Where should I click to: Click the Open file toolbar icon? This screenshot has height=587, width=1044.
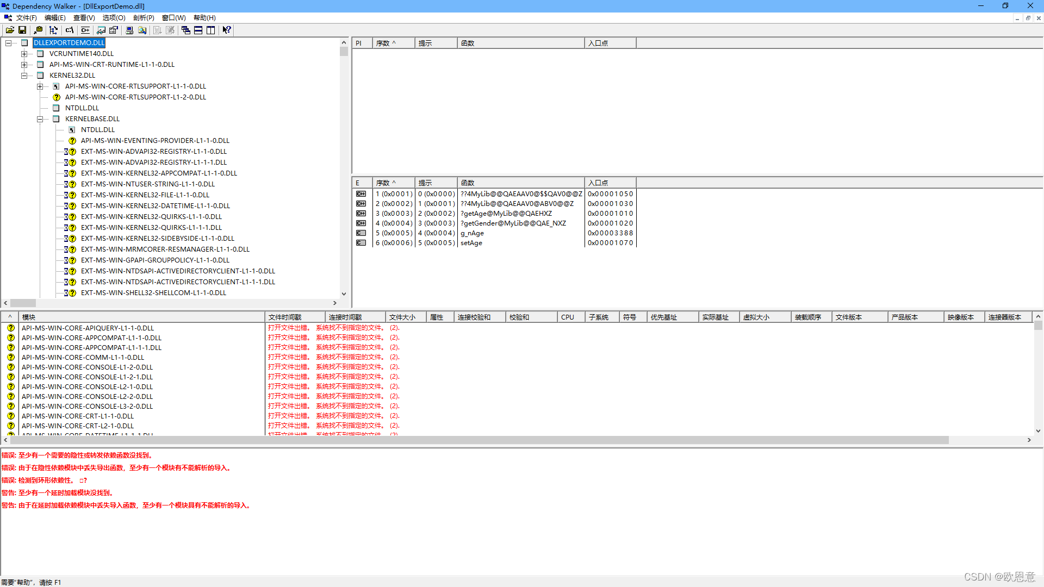click(10, 30)
